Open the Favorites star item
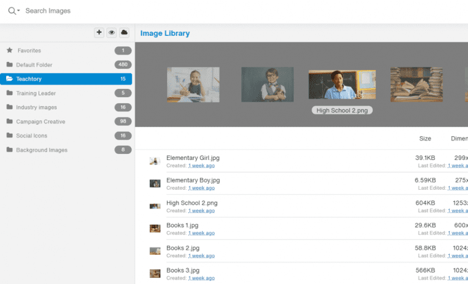Screen dimensions: 468x284 click(29, 50)
